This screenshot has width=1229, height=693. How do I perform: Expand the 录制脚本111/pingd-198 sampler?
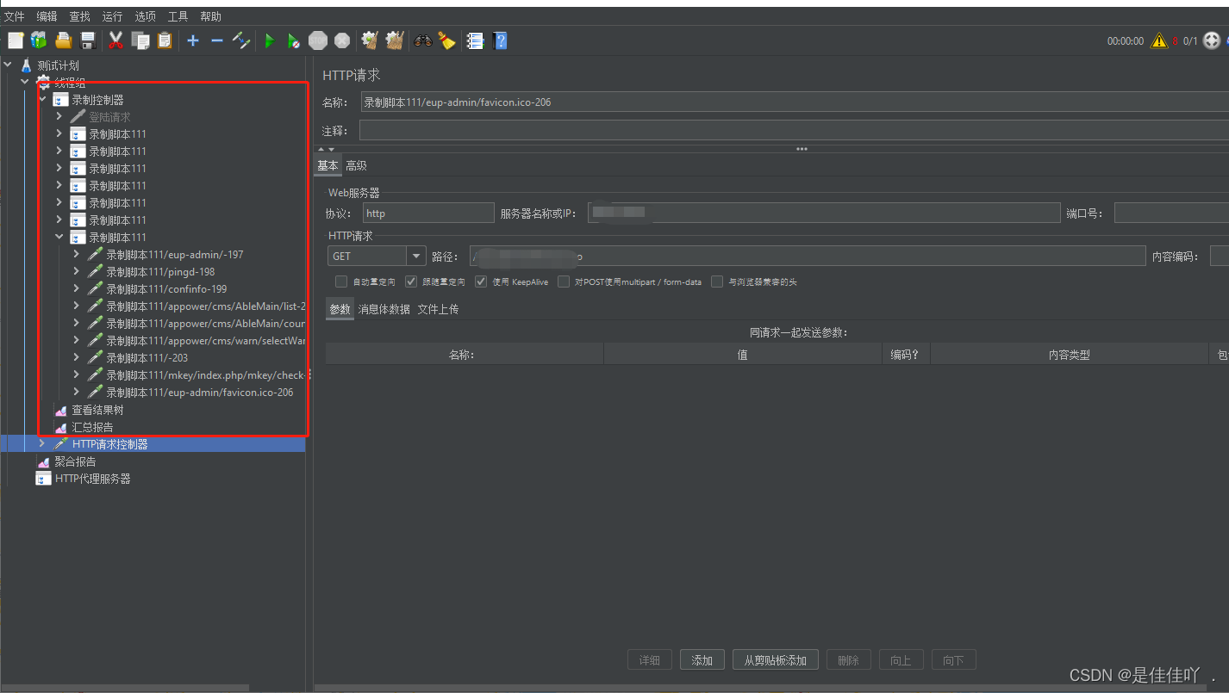(x=76, y=271)
